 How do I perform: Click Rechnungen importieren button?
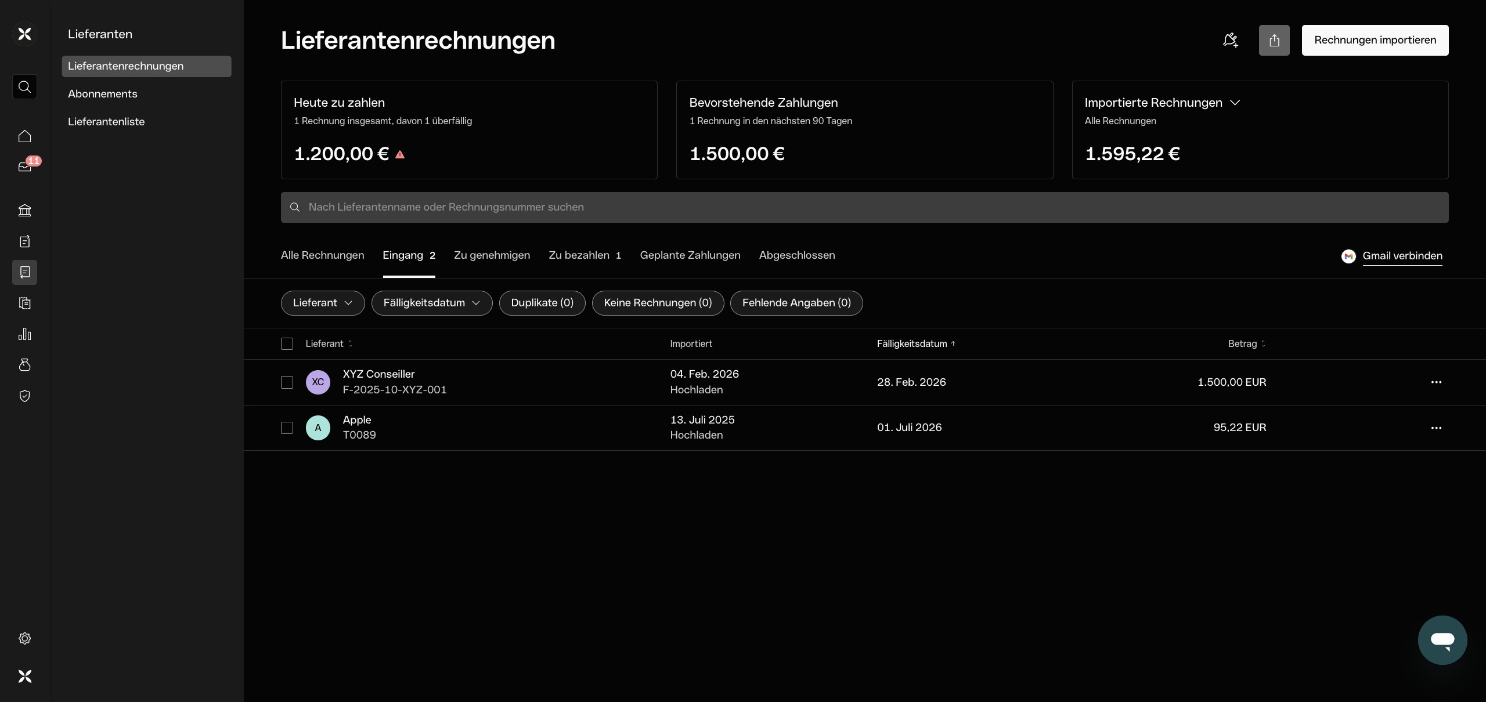(x=1375, y=40)
